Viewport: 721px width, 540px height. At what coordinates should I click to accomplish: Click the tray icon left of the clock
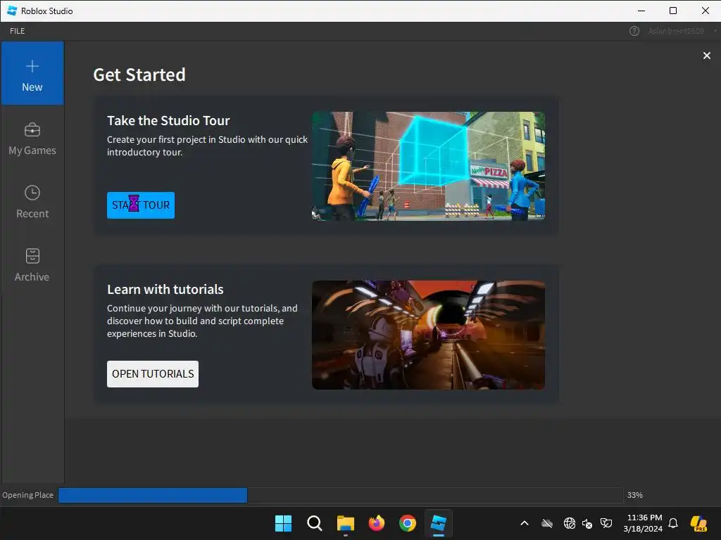coord(606,523)
